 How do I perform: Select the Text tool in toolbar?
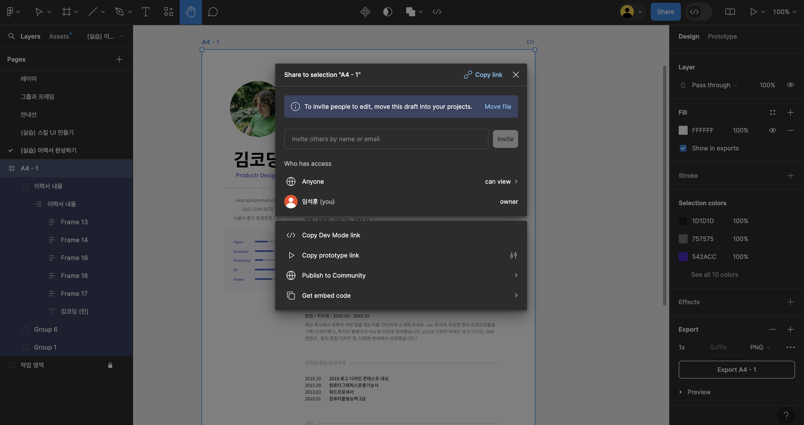pos(145,12)
